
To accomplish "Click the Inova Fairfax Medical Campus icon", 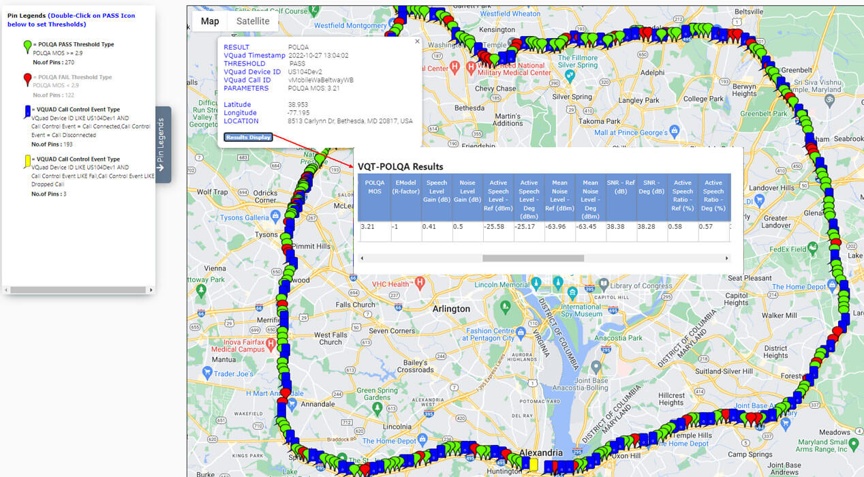I will [272, 344].
